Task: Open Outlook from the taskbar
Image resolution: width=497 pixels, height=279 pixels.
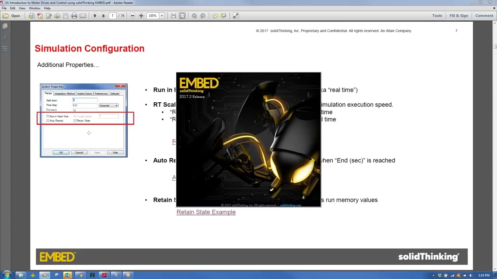Action: point(68,275)
